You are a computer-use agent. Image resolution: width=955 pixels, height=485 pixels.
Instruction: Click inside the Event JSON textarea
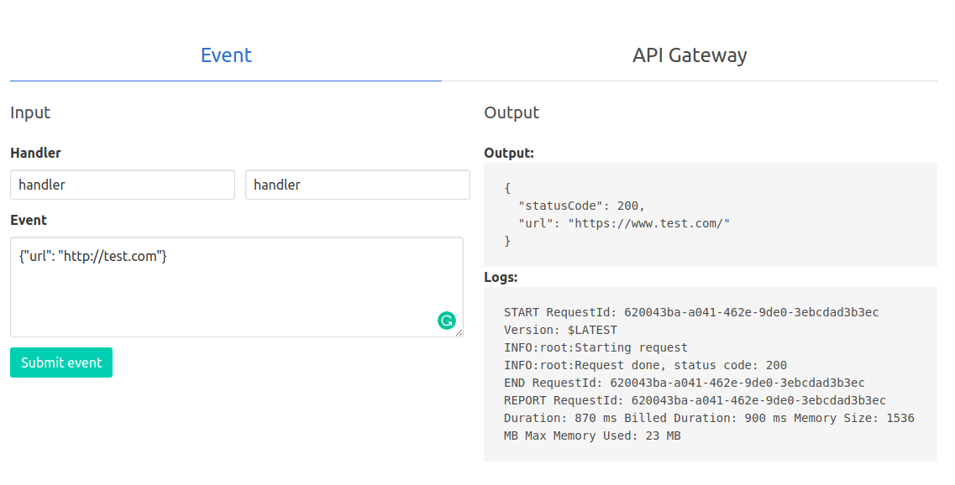[x=237, y=287]
